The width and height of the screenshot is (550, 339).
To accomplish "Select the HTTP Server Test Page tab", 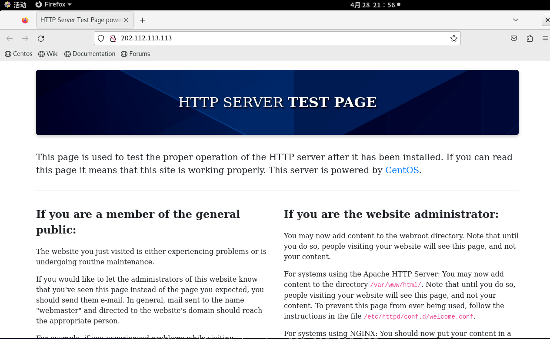I will click(85, 20).
